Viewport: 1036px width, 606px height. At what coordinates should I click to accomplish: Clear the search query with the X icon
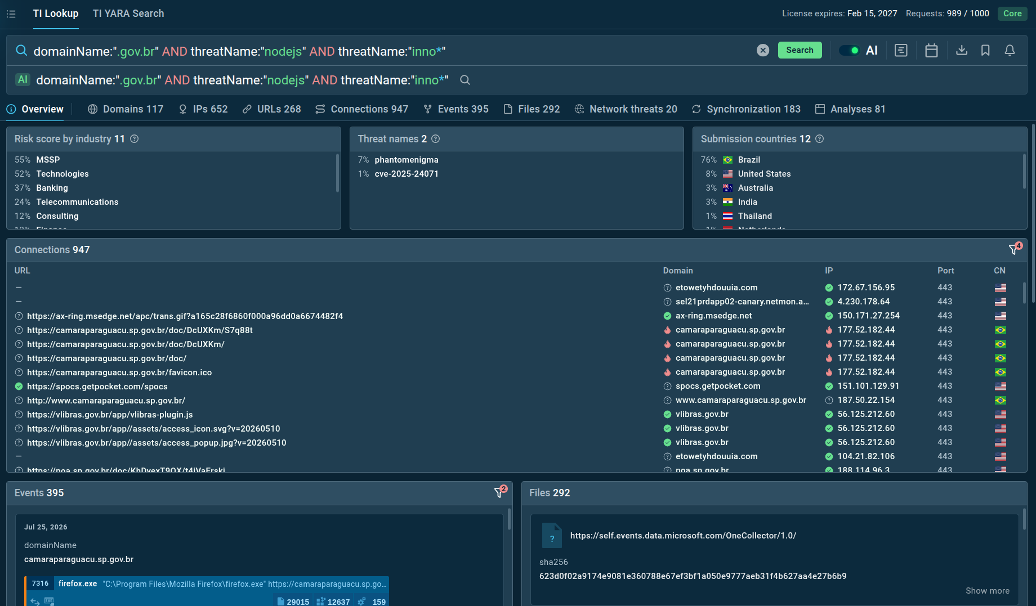(x=763, y=50)
